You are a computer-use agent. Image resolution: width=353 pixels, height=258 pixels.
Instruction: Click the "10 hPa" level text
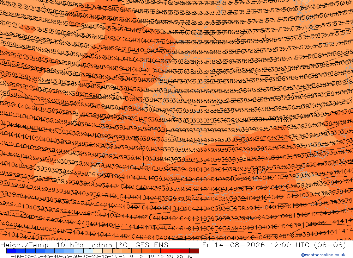click(70, 245)
